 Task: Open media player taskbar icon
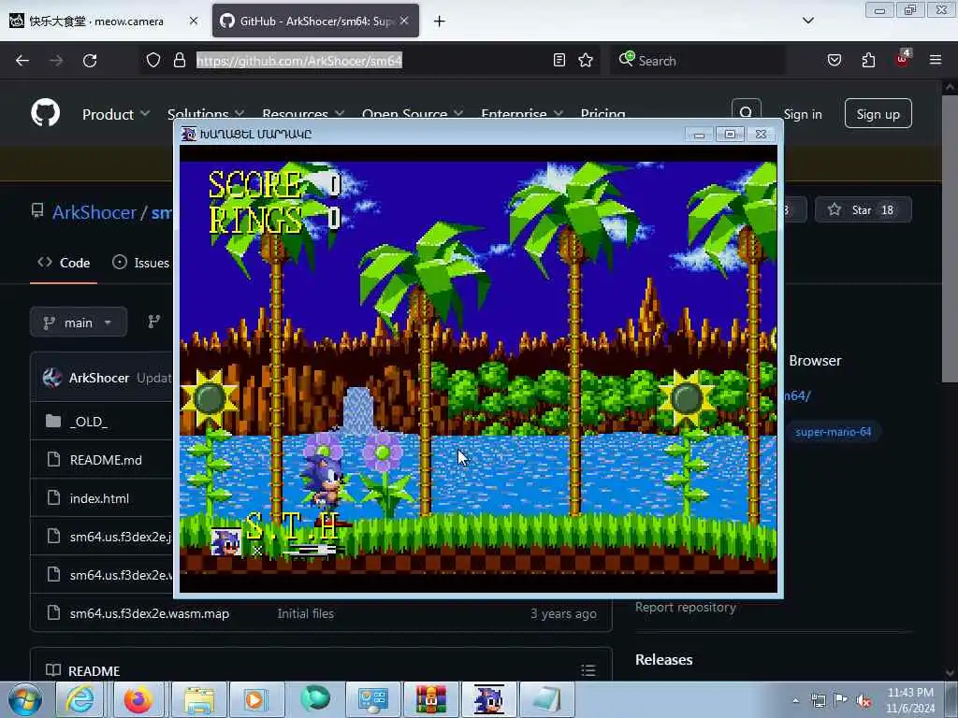pyautogui.click(x=256, y=699)
